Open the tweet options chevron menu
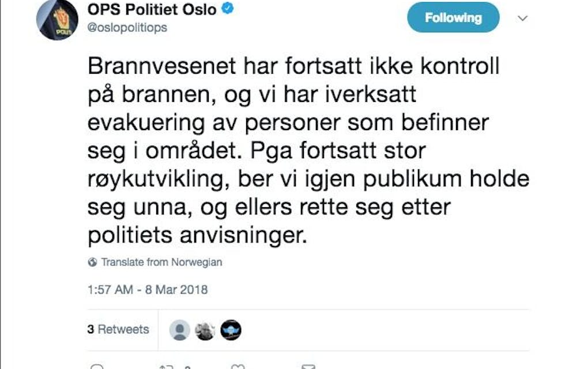Viewport: 565px width, 369px height. (522, 18)
